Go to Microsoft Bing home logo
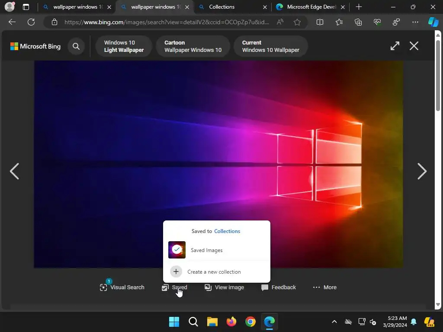 [35, 46]
